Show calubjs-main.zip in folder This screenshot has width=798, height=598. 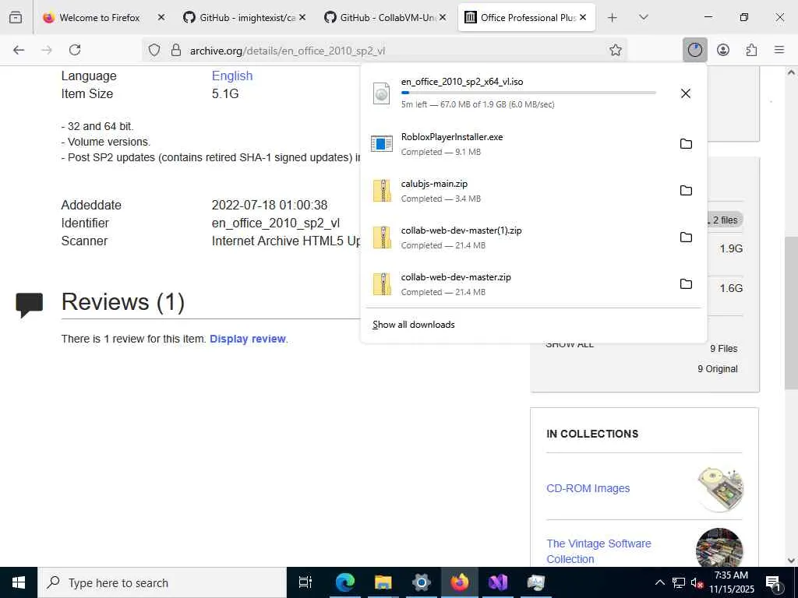[686, 190]
